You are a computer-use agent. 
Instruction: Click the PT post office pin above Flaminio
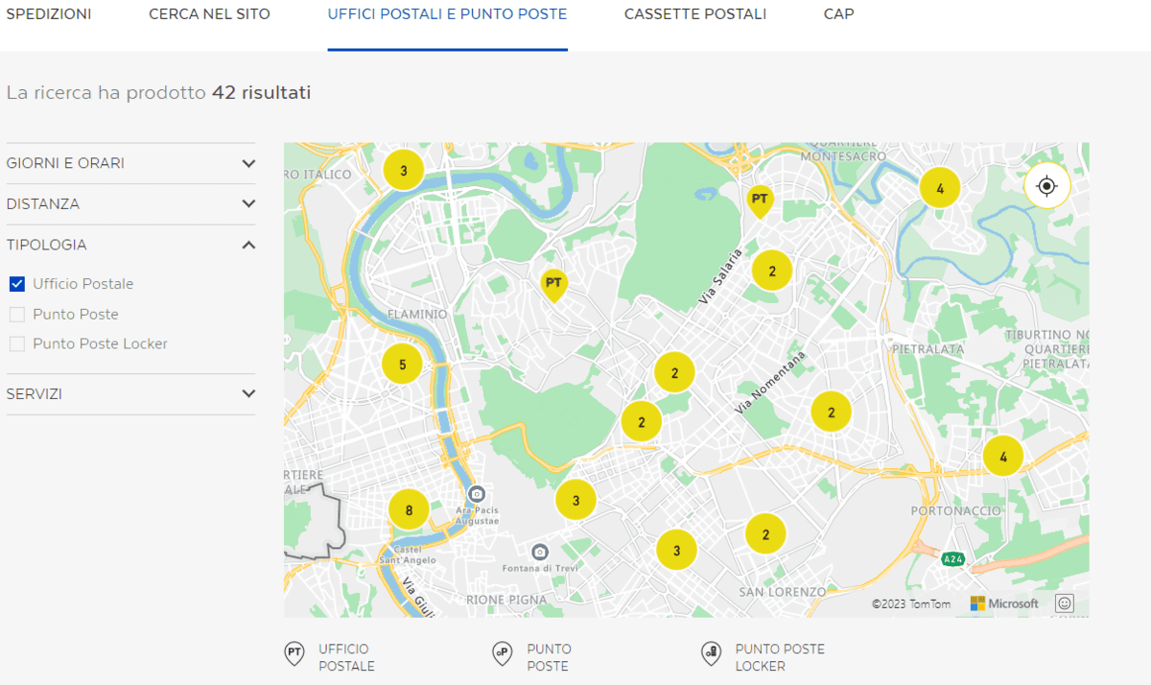(x=553, y=284)
